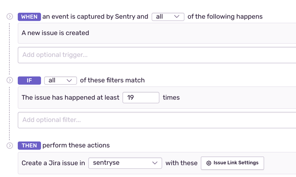Image resolution: width=296 pixels, height=177 pixels.
Task: Click the down arrow in WHEN 'all' selector
Action: 177,17
